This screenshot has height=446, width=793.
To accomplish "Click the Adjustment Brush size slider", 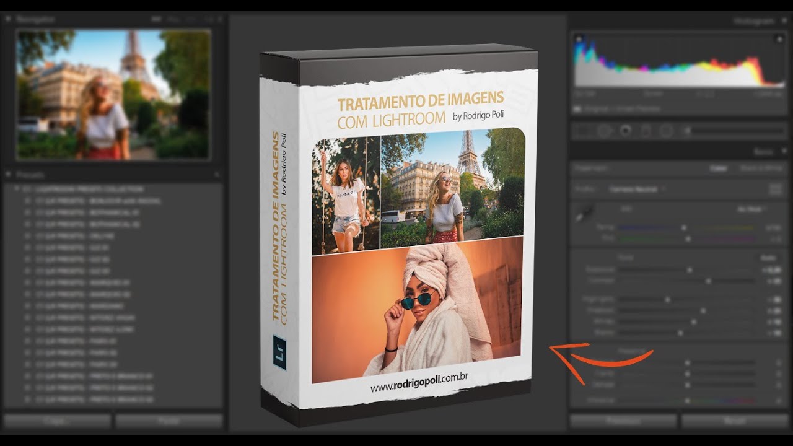I will 738,131.
